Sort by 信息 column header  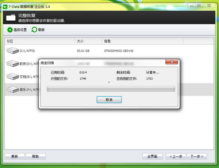click(142, 41)
